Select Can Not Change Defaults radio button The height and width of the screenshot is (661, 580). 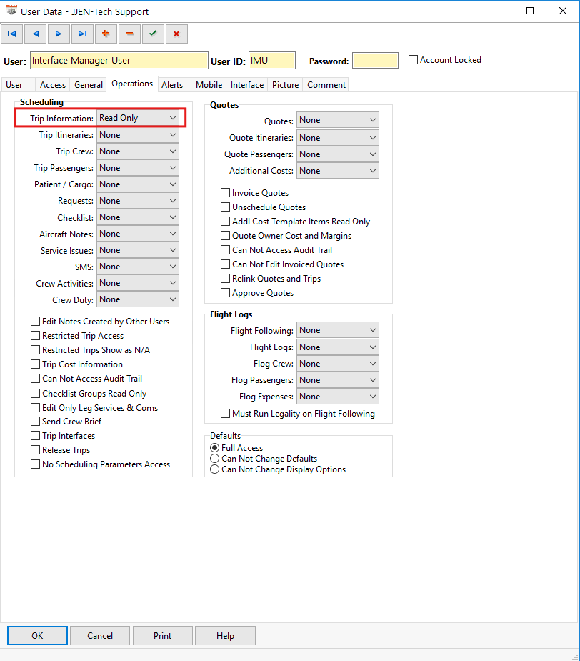pyautogui.click(x=214, y=459)
